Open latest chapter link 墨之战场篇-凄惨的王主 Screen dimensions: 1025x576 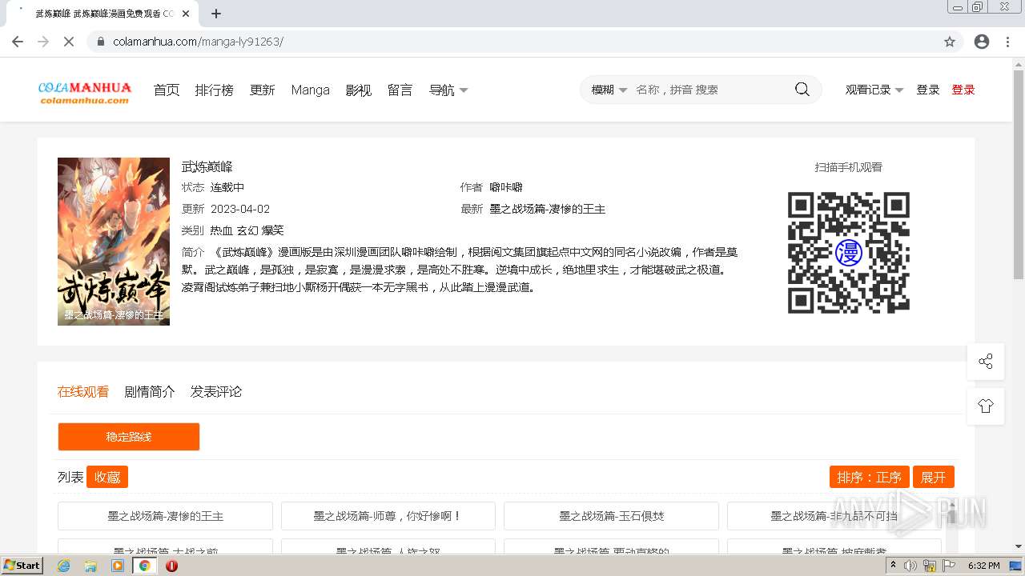coord(548,209)
